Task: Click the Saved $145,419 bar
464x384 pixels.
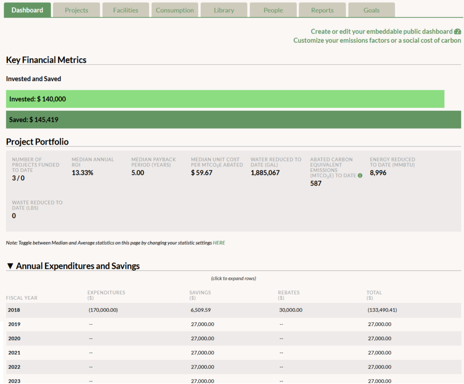Action: click(233, 120)
